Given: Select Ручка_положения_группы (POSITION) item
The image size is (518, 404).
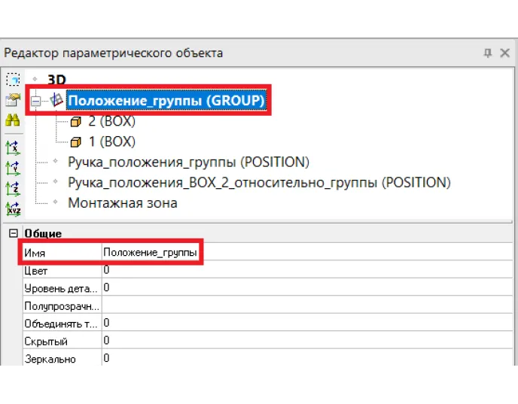Looking at the screenshot, I should tap(189, 162).
